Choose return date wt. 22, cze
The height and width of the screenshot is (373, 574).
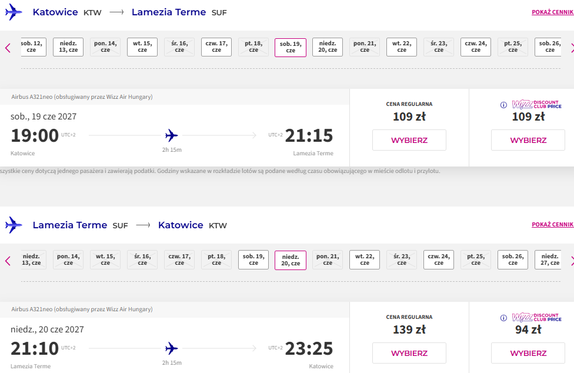click(365, 259)
